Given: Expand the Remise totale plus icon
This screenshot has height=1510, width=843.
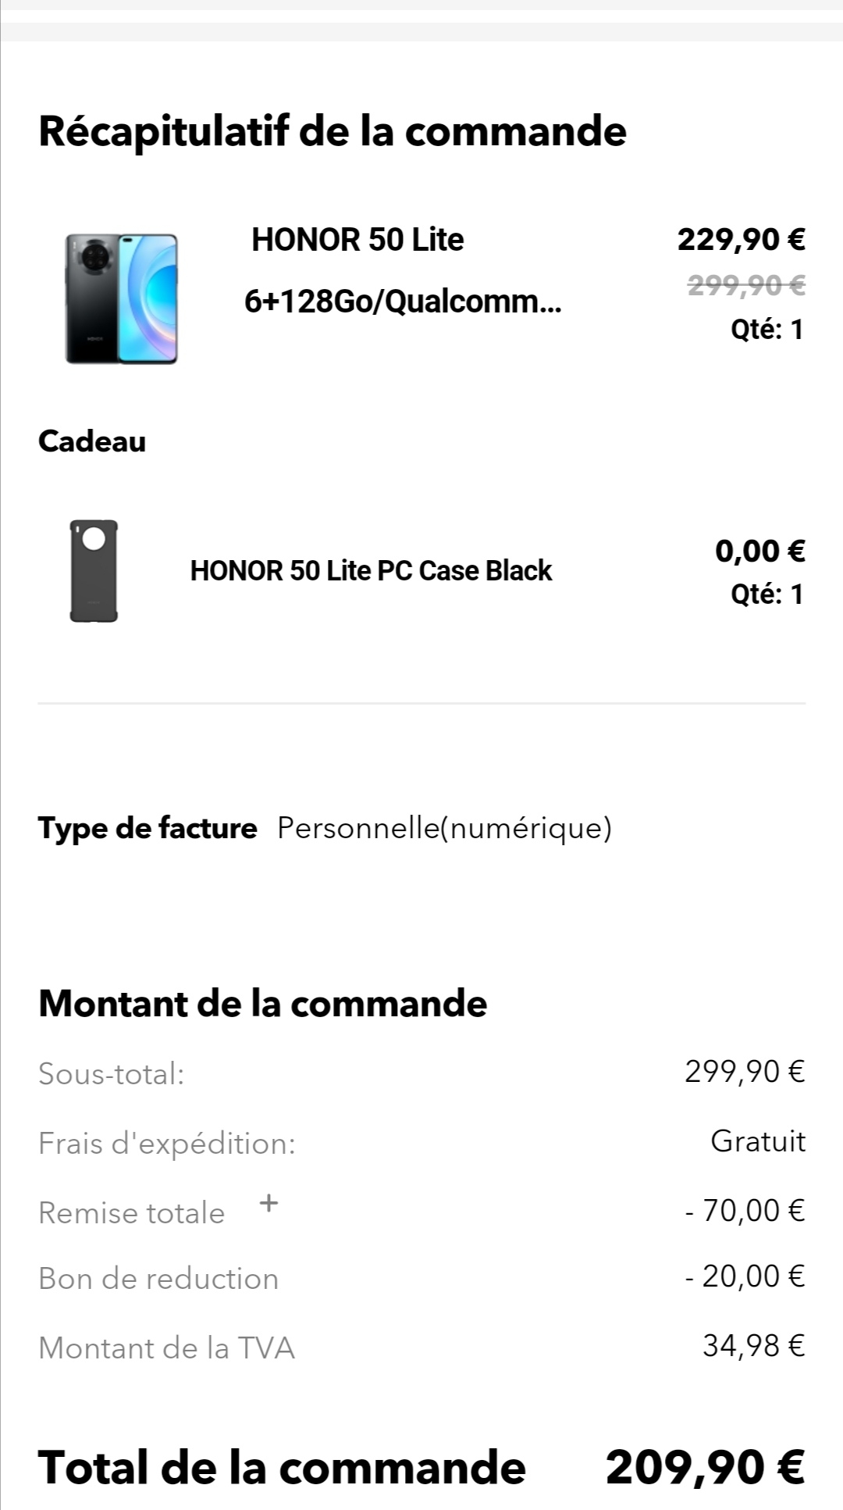Looking at the screenshot, I should point(269,1203).
